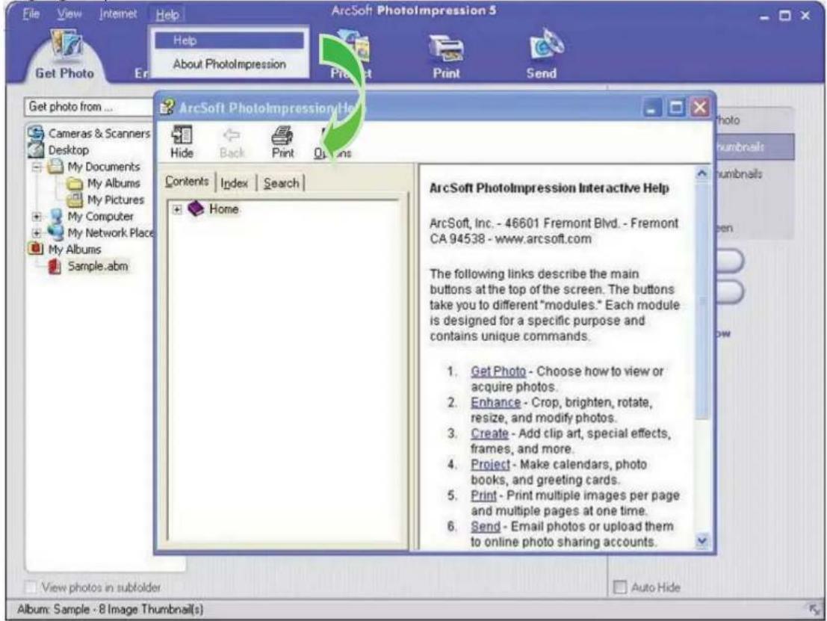827x621 pixels.
Task: Click Hide button in Help toolbar
Action: point(182,141)
